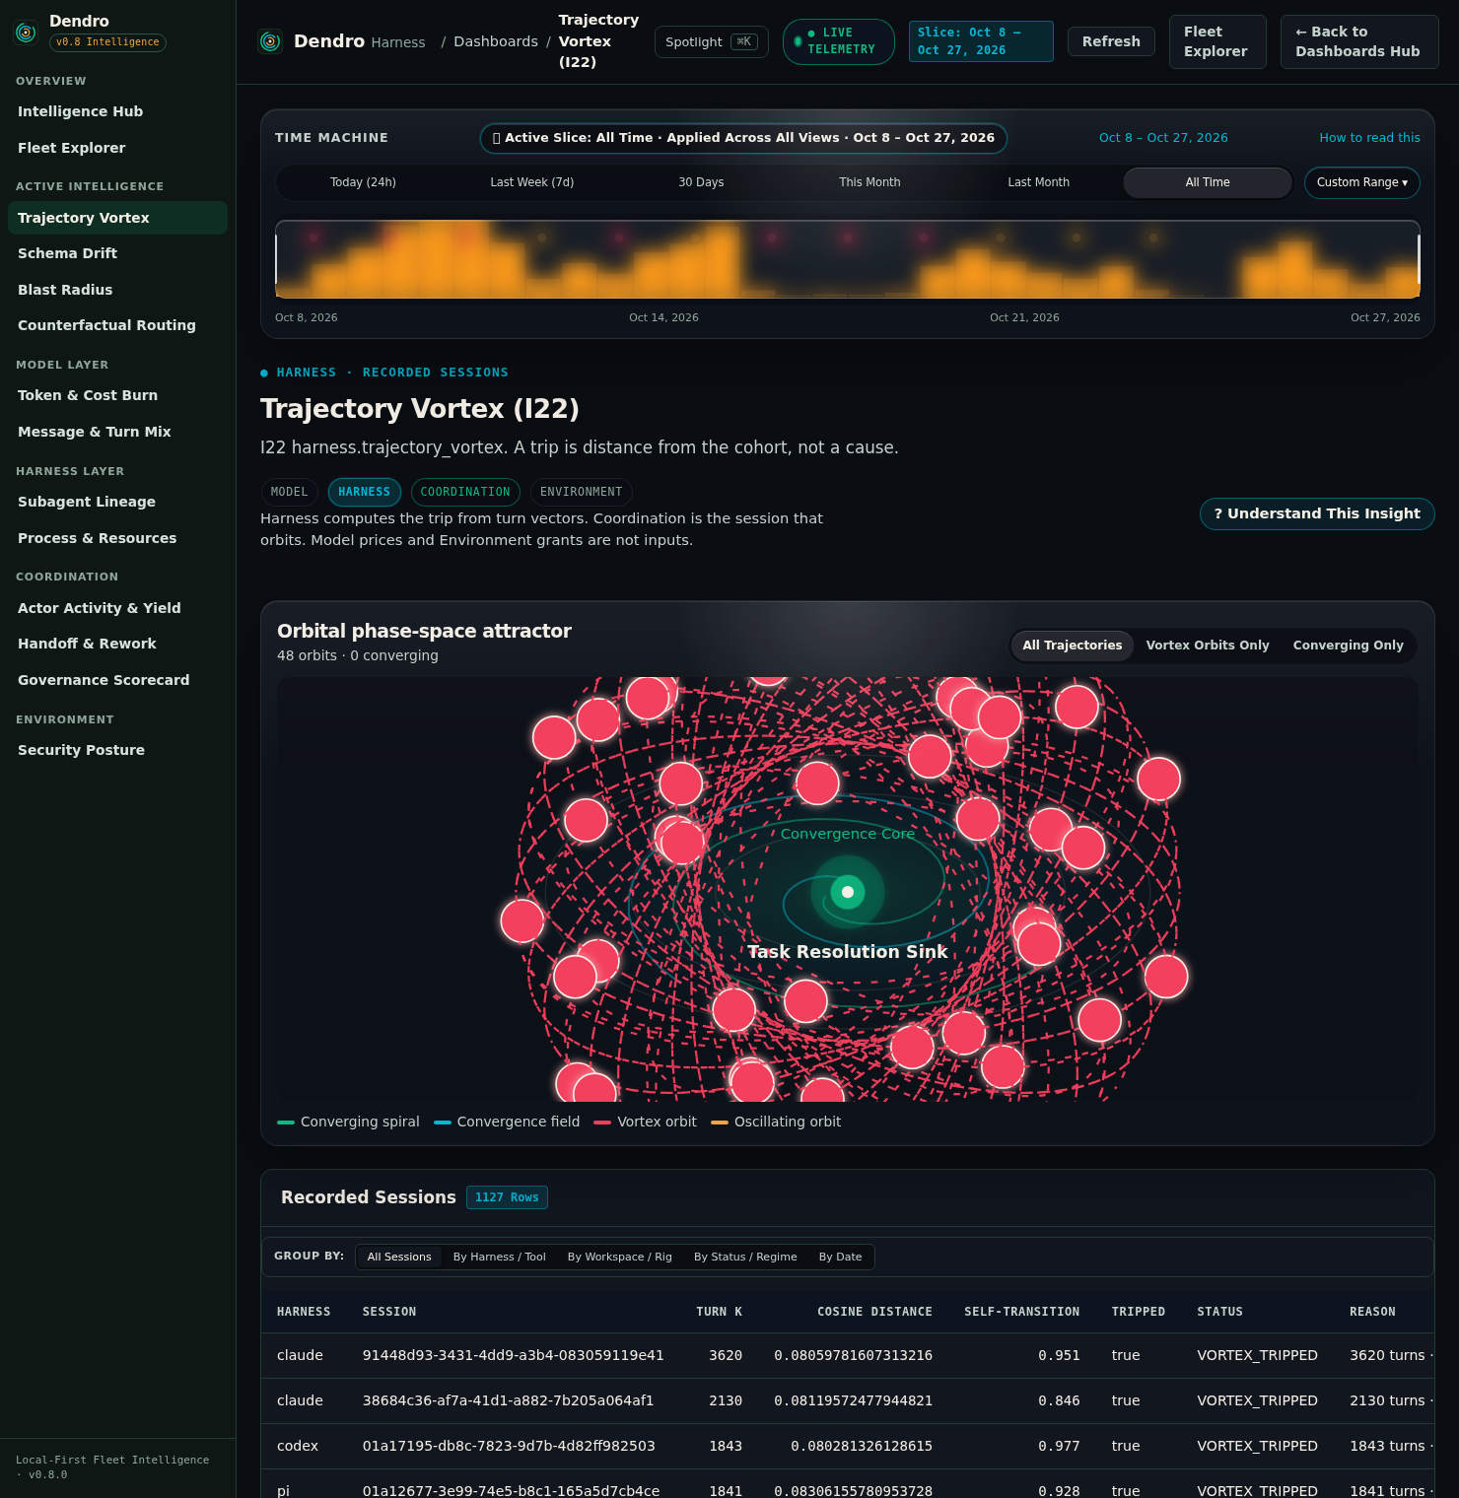This screenshot has height=1498, width=1459.
Task: Switch time range to 30 Days
Action: tap(701, 182)
